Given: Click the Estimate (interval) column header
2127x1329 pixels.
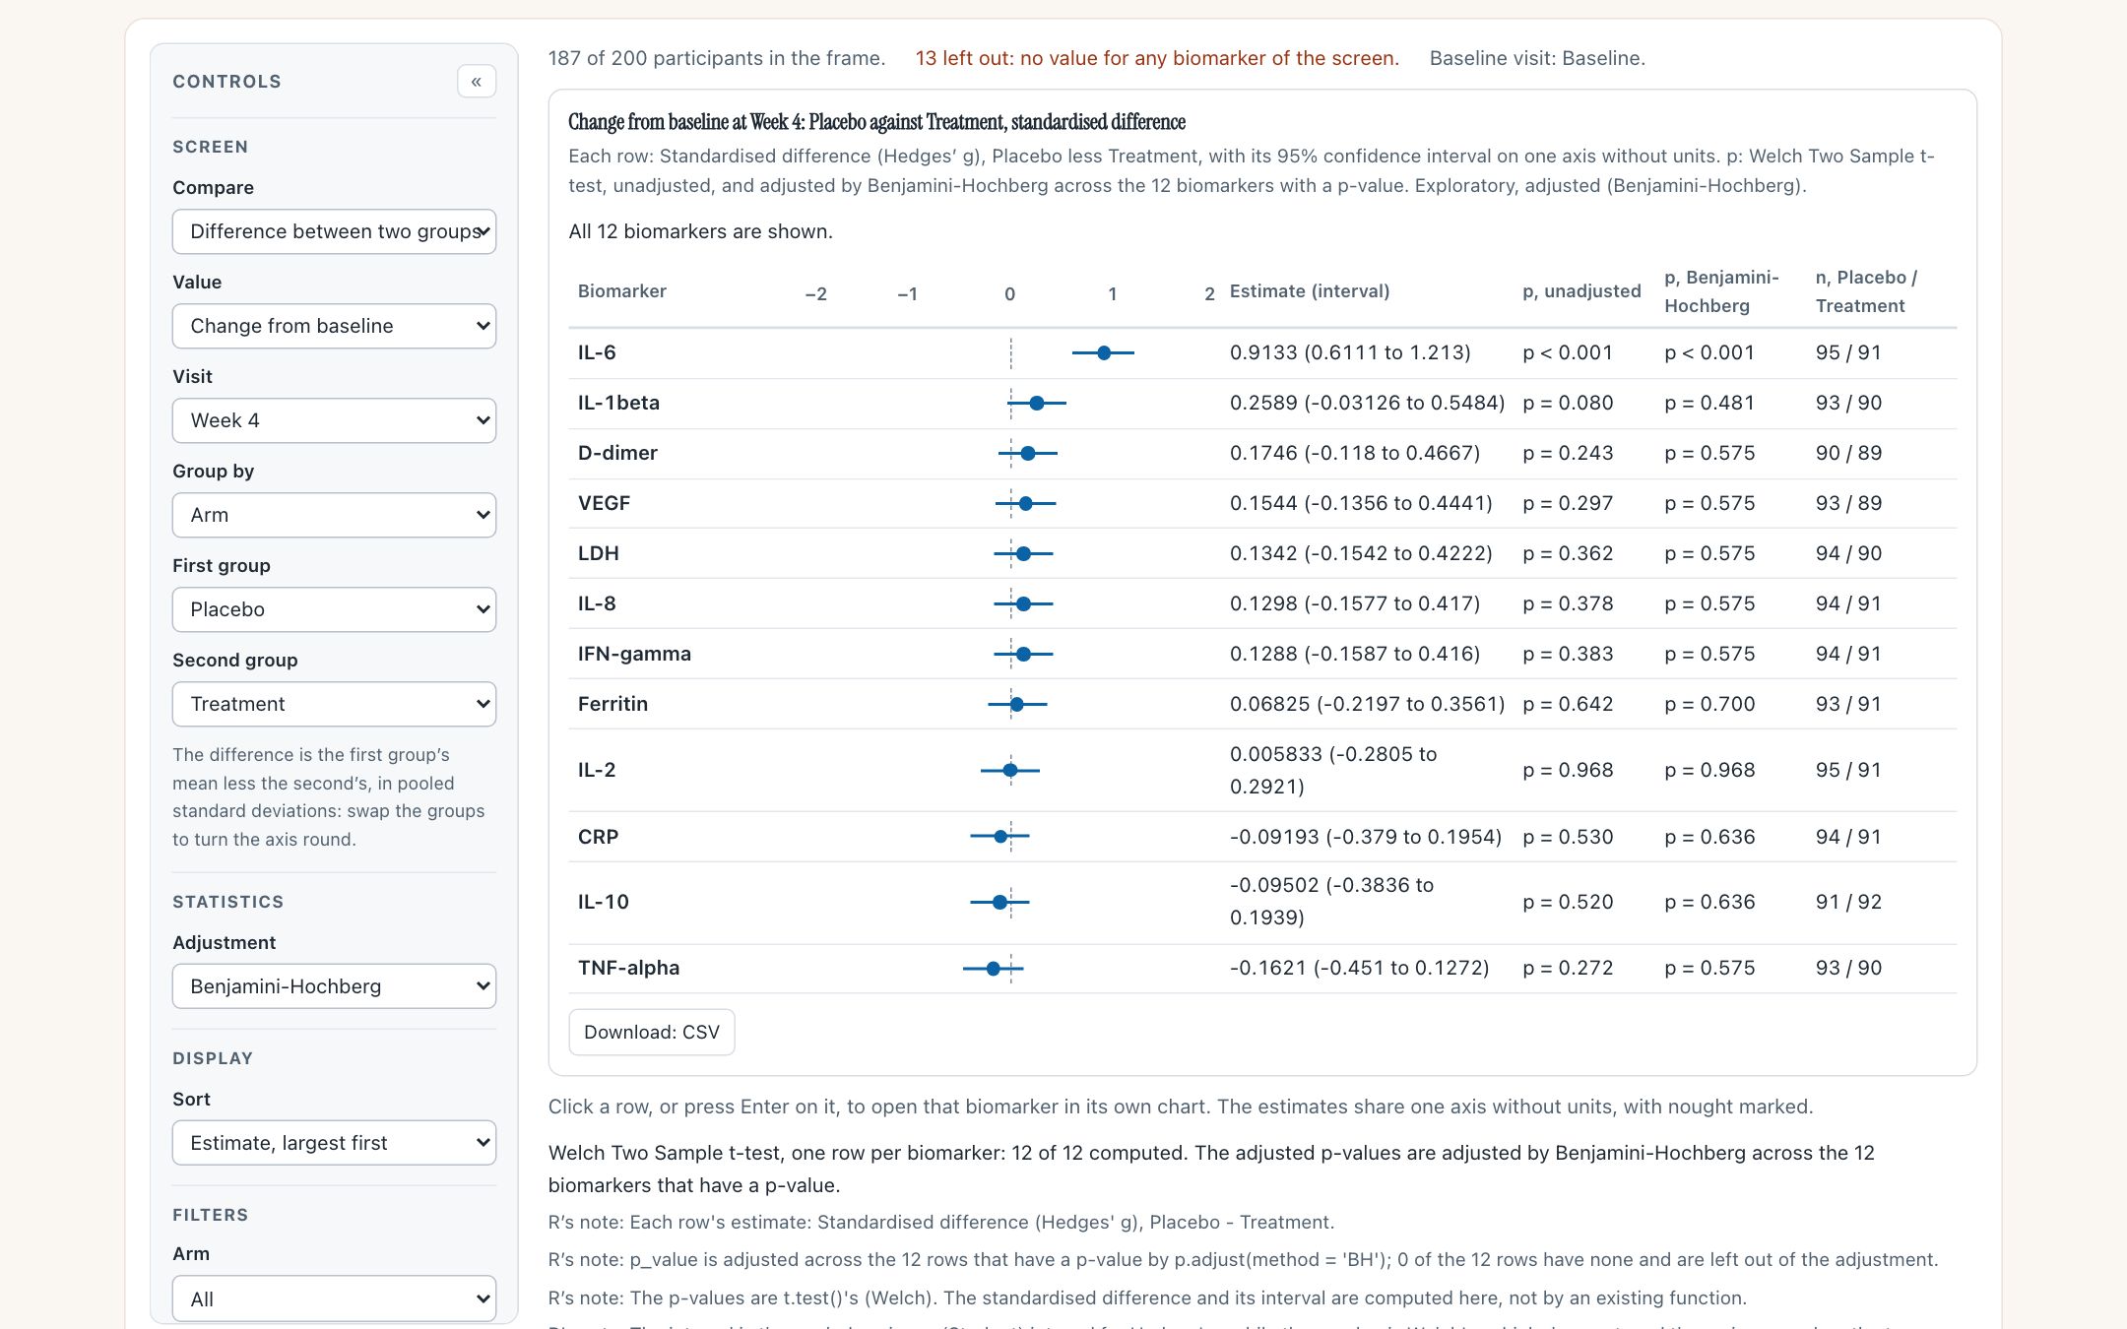Looking at the screenshot, I should pyautogui.click(x=1310, y=291).
